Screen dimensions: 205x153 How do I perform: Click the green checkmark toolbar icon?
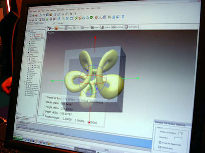coord(76,18)
